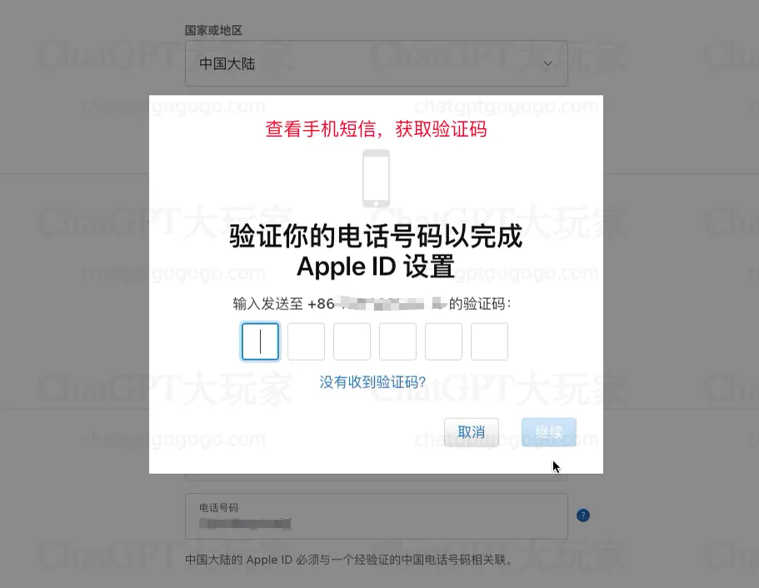Screen dimensions: 759x588
Task: Click the red 查看手机短信 annotation text
Action: pos(376,129)
